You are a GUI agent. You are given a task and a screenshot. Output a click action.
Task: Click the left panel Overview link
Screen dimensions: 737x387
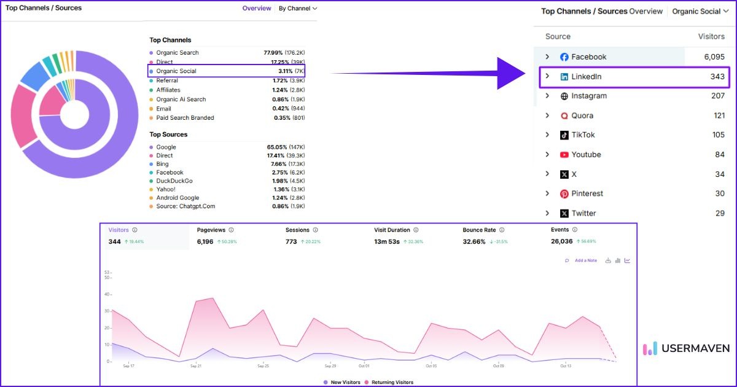pos(257,9)
